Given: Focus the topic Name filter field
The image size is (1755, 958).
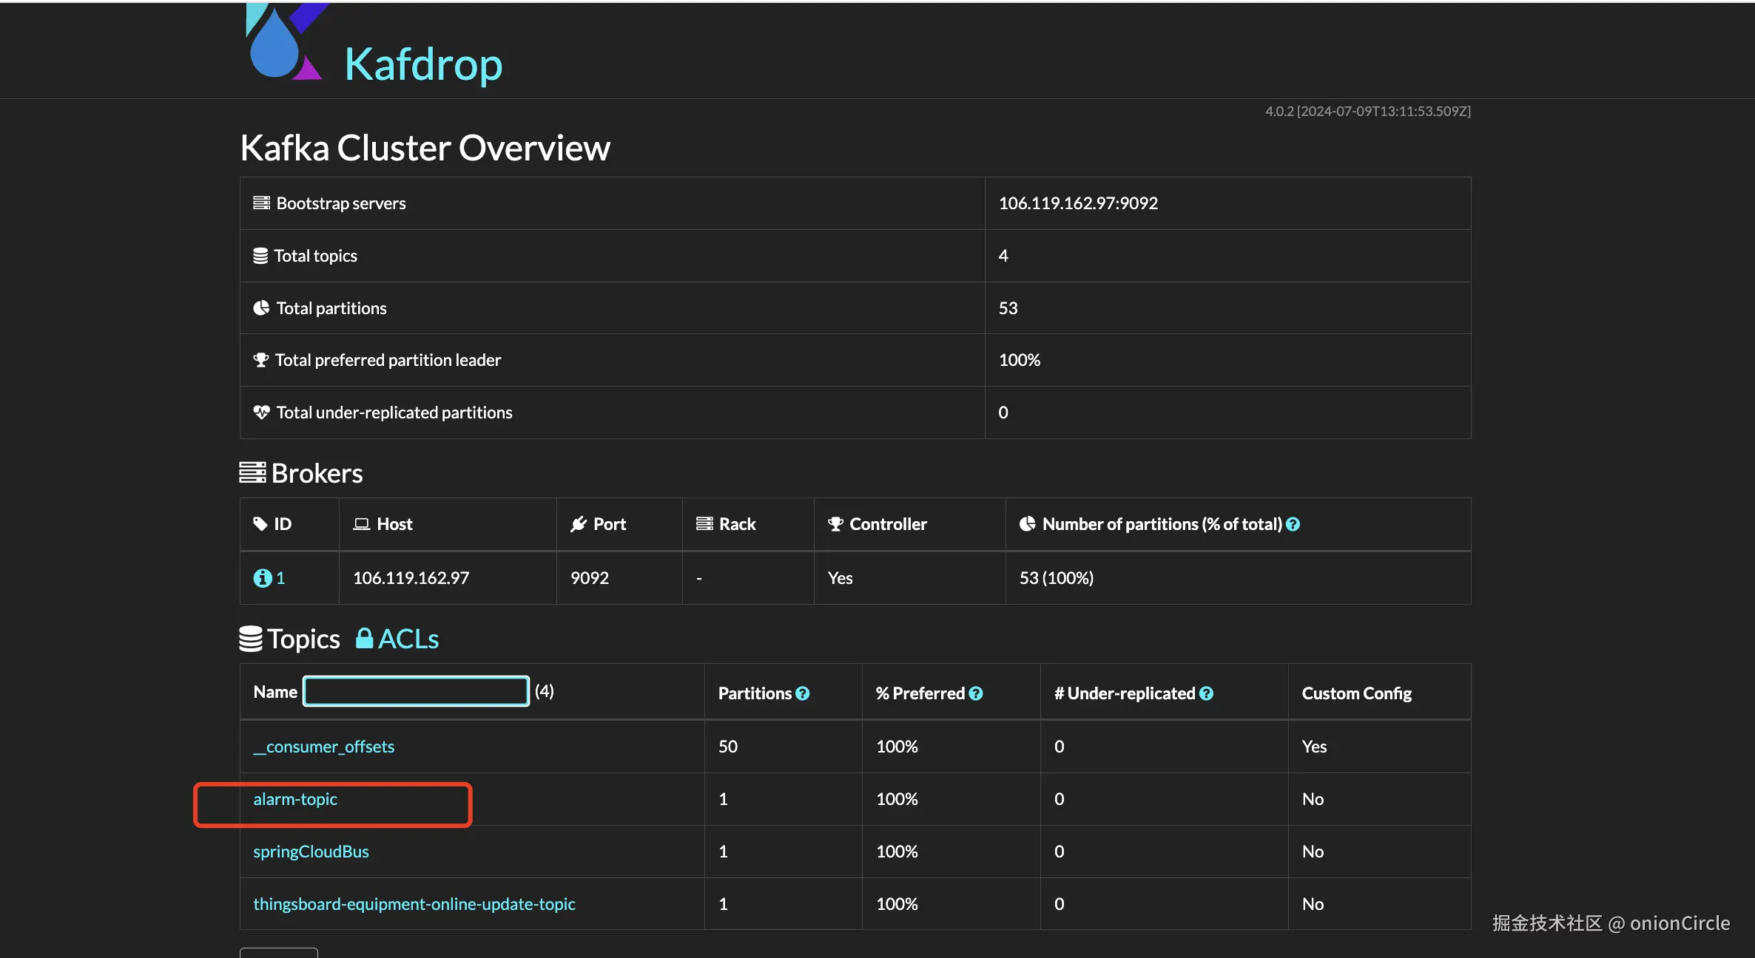Looking at the screenshot, I should click(x=416, y=691).
